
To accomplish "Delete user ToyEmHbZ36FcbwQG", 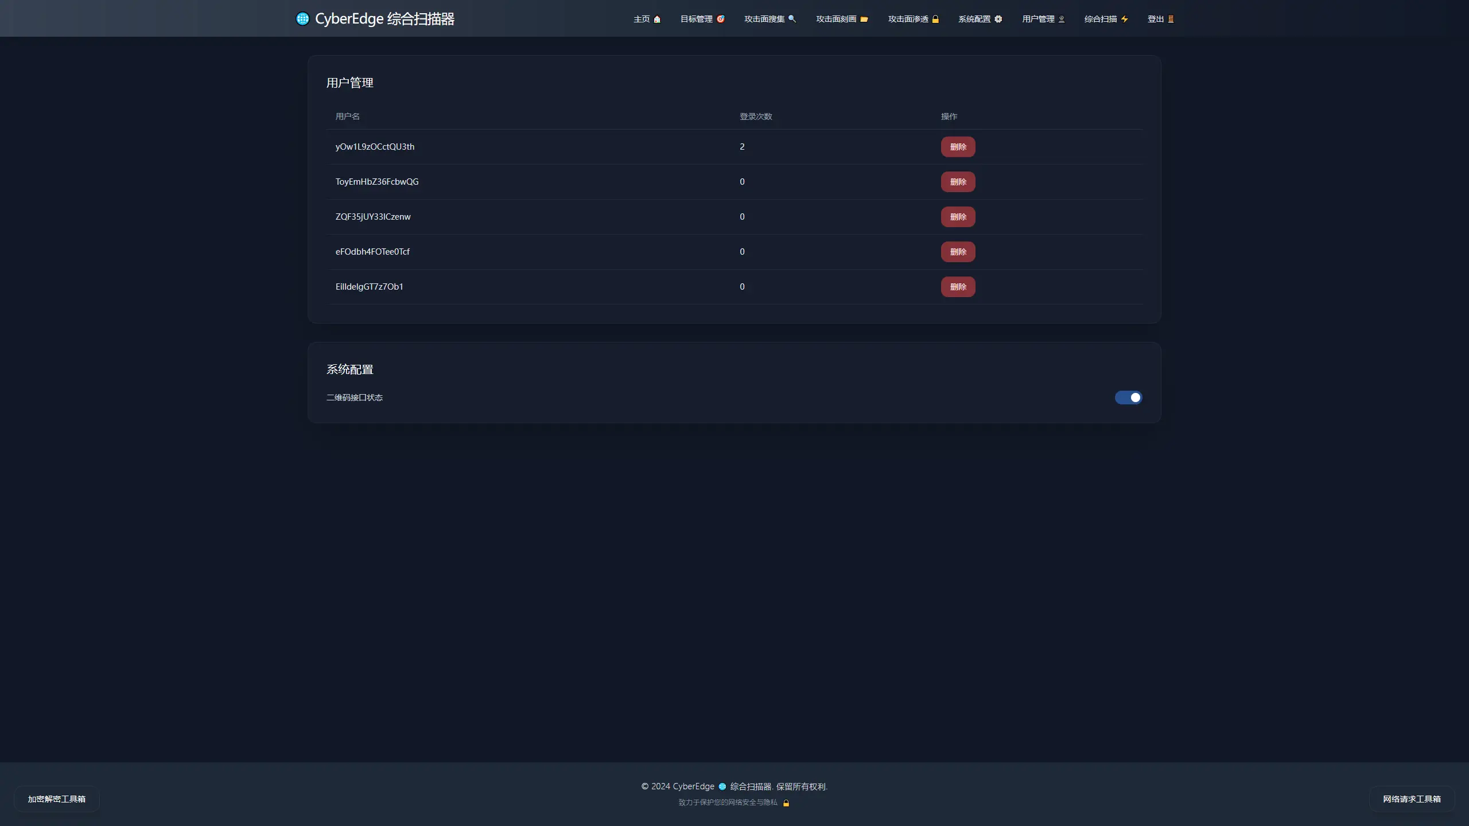I will tap(958, 182).
